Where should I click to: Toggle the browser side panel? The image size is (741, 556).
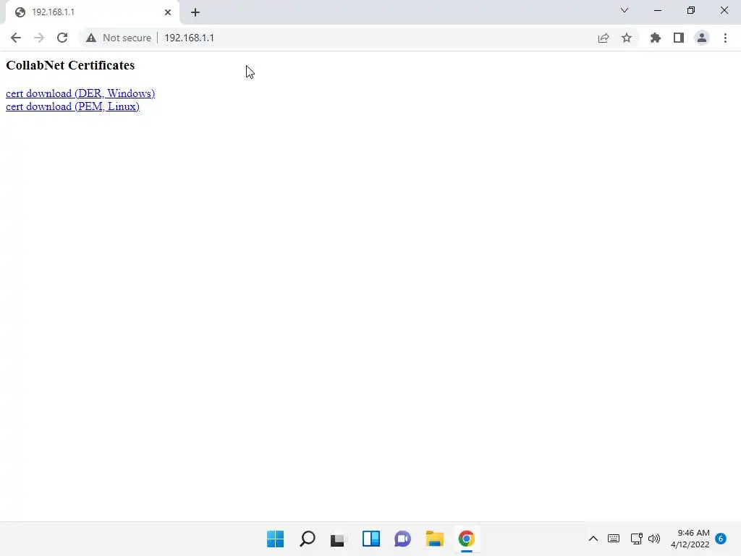[678, 38]
